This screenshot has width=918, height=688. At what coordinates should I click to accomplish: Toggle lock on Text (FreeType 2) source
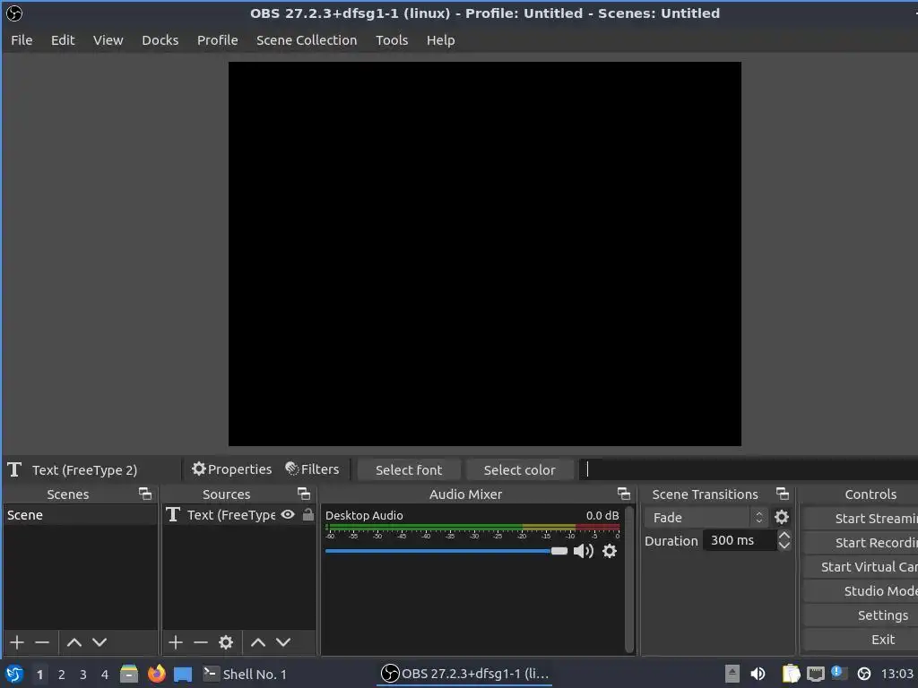coord(308,515)
